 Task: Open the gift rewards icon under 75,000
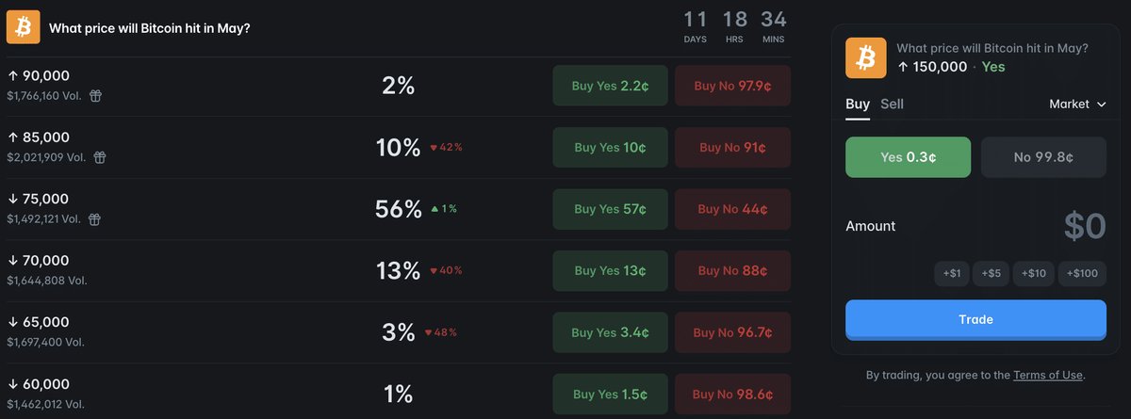click(x=94, y=219)
